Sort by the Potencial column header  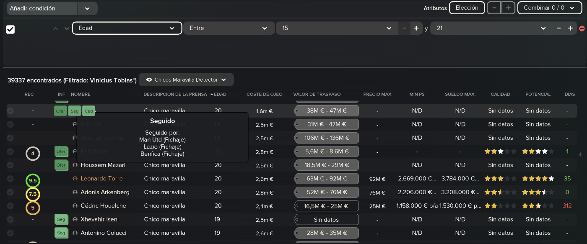coord(538,95)
